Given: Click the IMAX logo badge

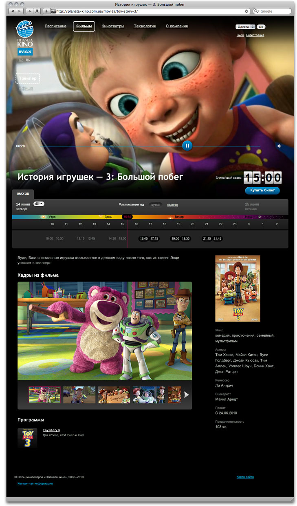Looking at the screenshot, I should point(25,52).
